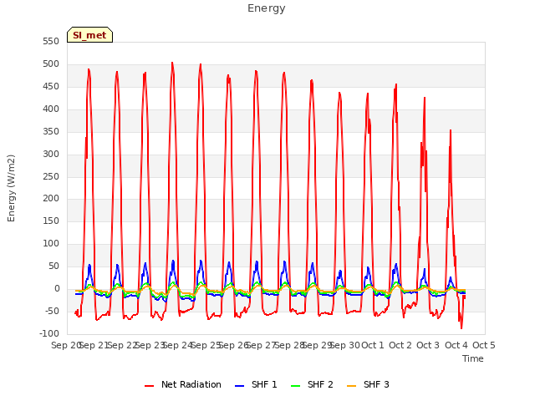
Task: Click the Sep 30 x-axis tick label
Action: pos(345,345)
